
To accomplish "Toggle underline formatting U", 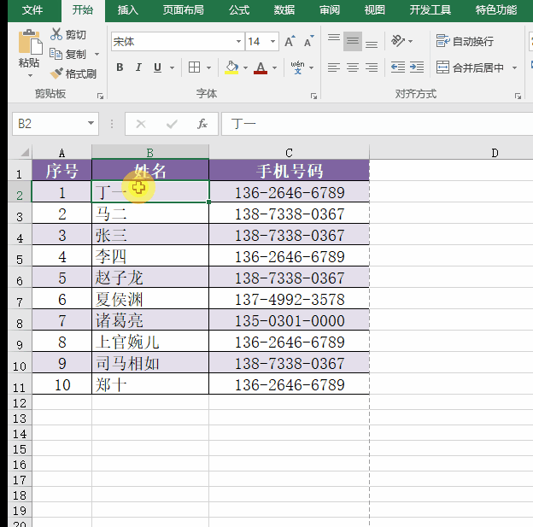I will click(x=157, y=67).
